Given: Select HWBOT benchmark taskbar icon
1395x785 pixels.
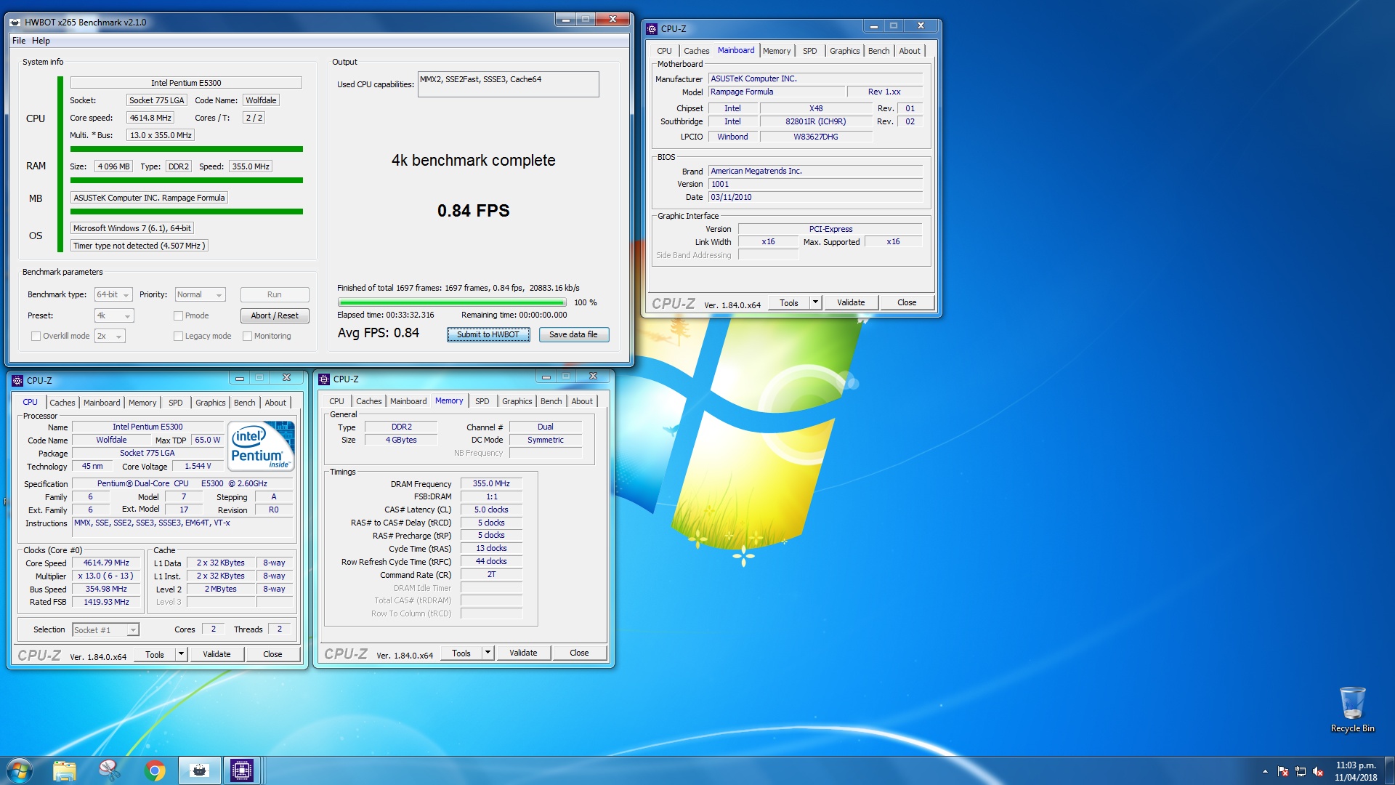Looking at the screenshot, I should 200,770.
